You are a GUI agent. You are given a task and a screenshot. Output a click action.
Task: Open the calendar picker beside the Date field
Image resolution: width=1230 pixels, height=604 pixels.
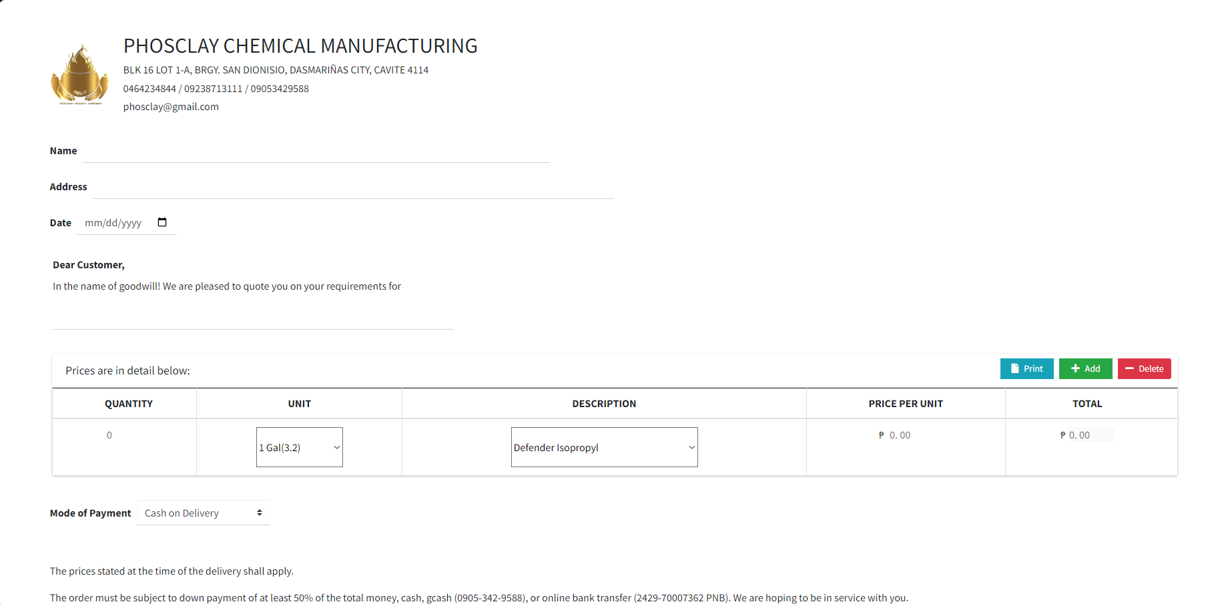click(162, 222)
